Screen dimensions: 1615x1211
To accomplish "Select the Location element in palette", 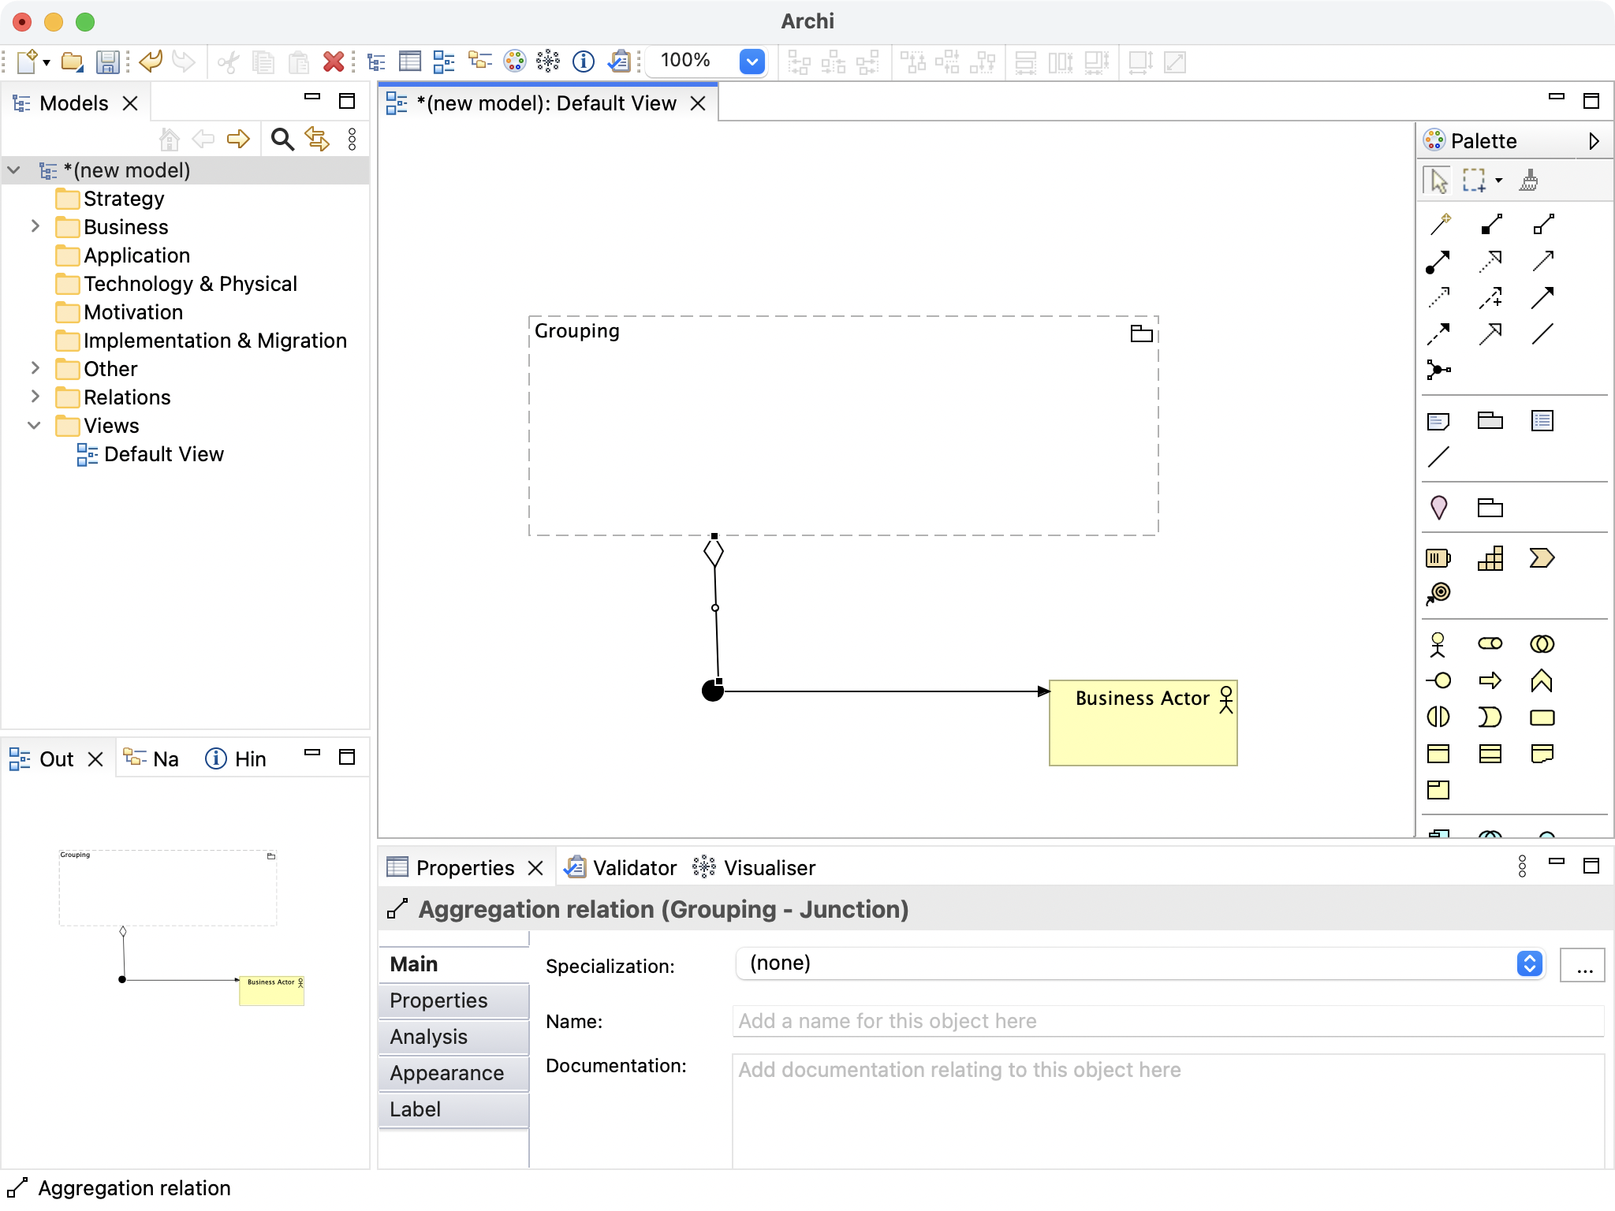I will pyautogui.click(x=1438, y=508).
